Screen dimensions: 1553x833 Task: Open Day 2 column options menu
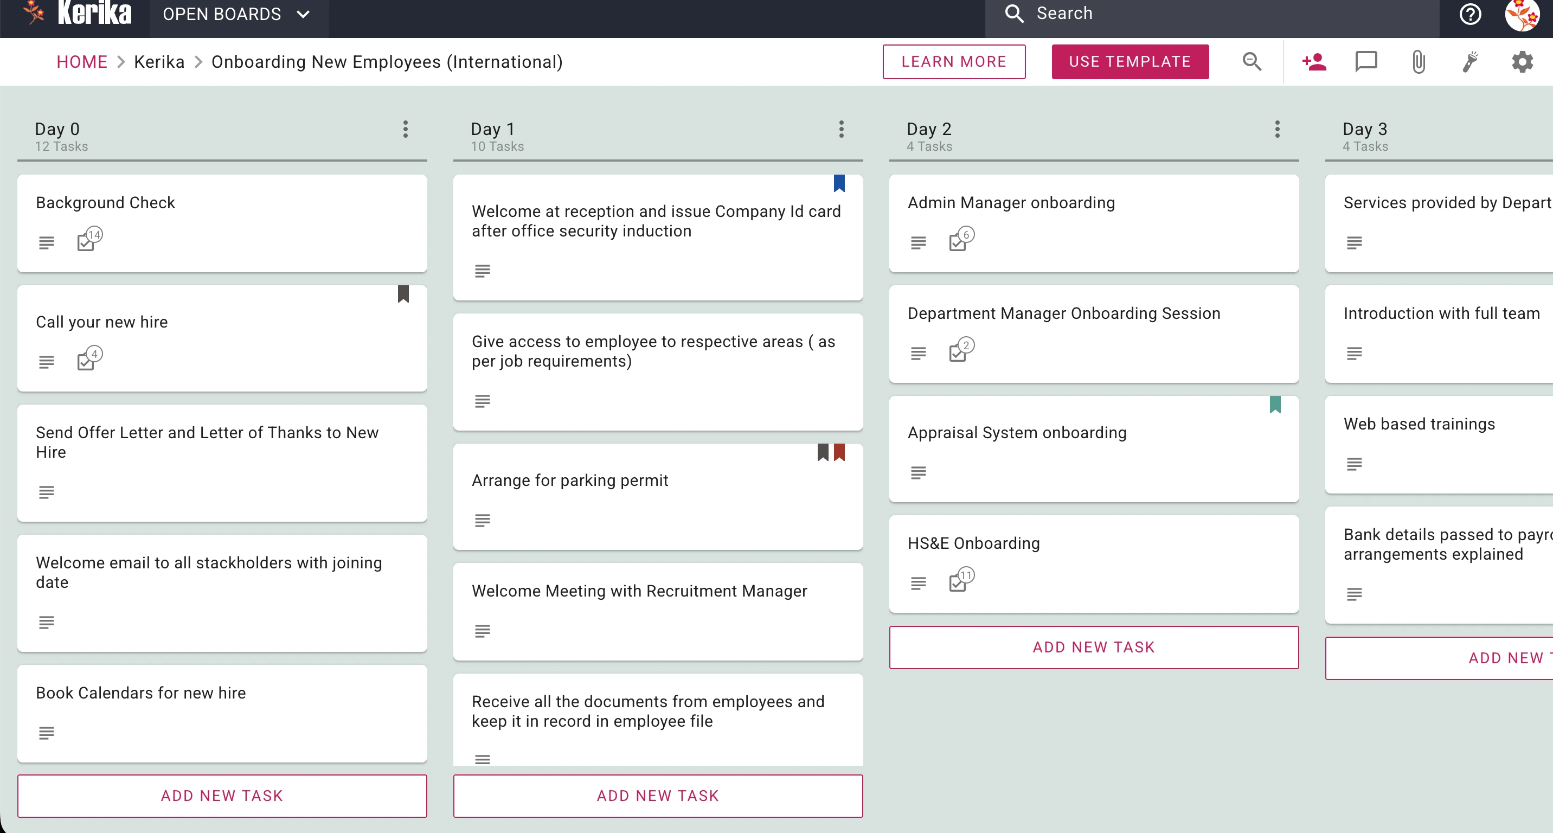point(1277,129)
